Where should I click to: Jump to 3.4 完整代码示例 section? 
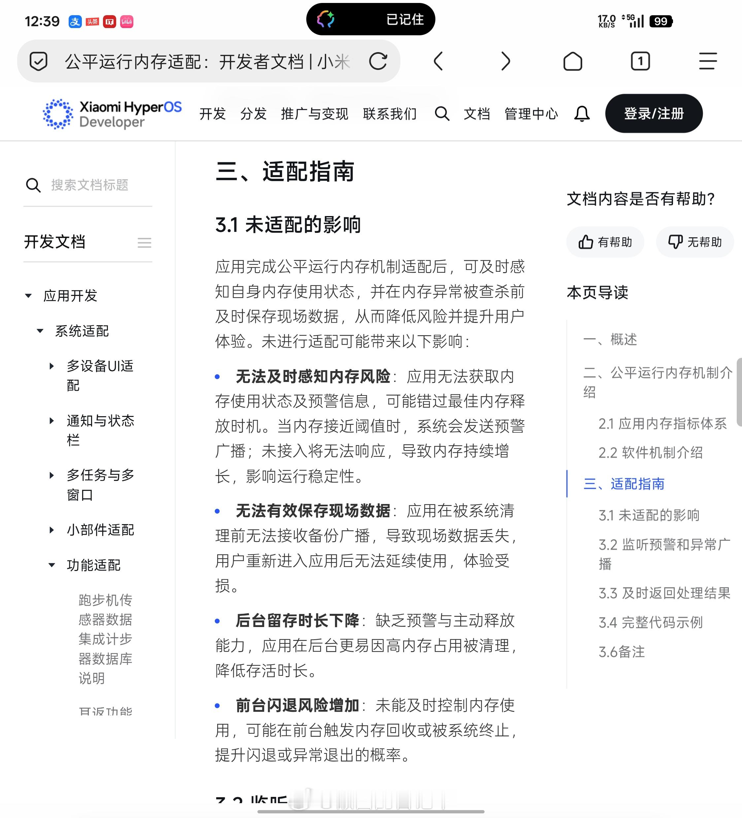pyautogui.click(x=650, y=622)
